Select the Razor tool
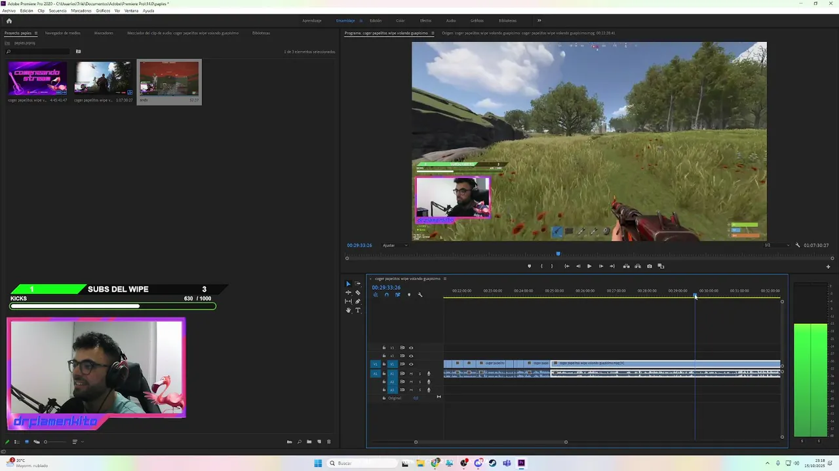This screenshot has width=839, height=471. coord(357,292)
